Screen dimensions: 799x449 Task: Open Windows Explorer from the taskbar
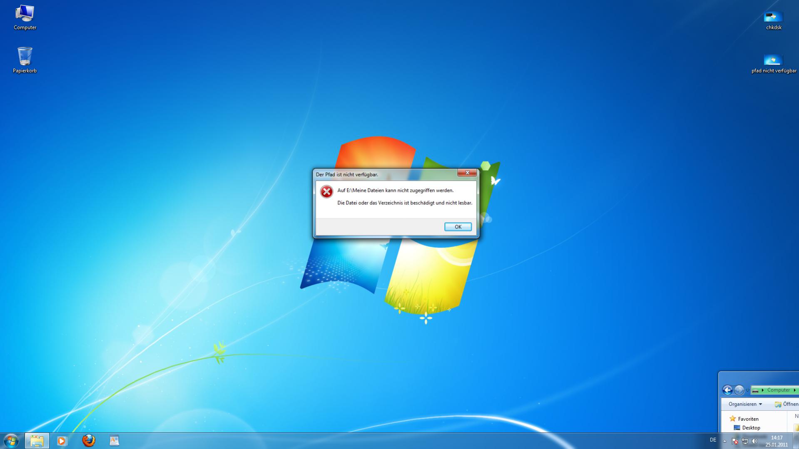click(x=37, y=441)
